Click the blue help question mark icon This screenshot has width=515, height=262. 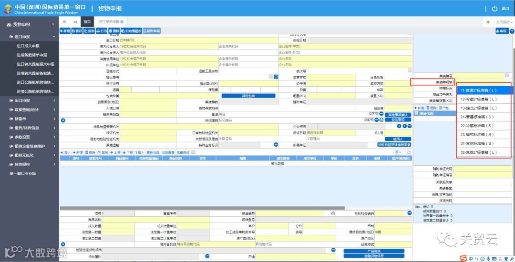(x=512, y=31)
